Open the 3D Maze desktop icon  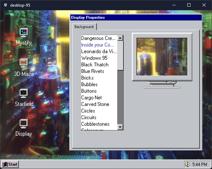tap(24, 67)
